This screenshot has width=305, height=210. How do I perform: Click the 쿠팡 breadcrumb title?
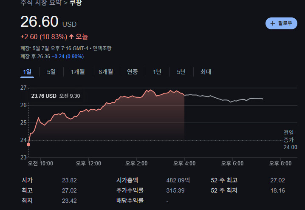tap(76, 3)
